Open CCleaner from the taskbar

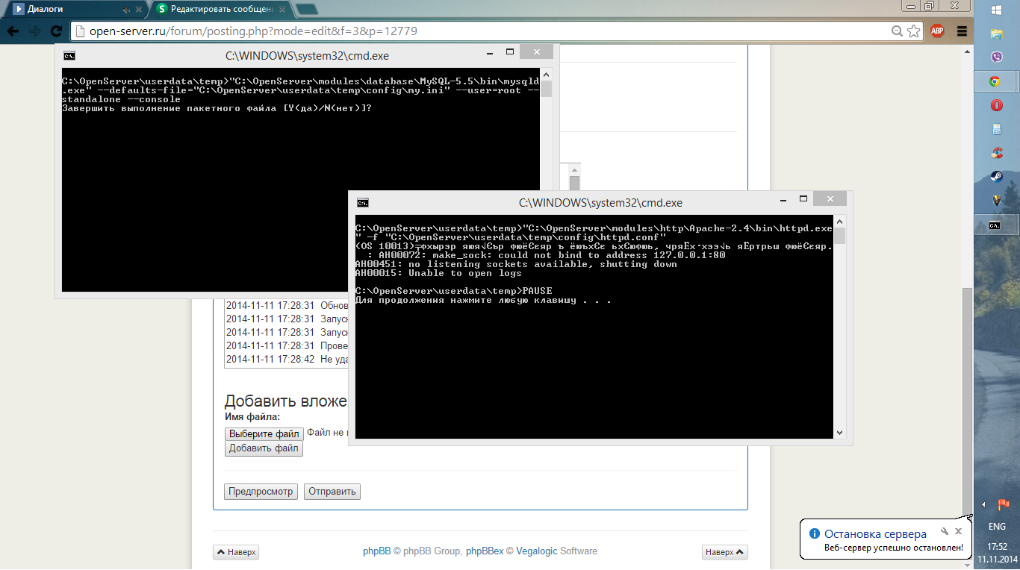click(x=996, y=153)
